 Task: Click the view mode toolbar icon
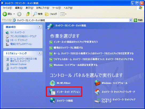pyautogui.click(x=62, y=14)
